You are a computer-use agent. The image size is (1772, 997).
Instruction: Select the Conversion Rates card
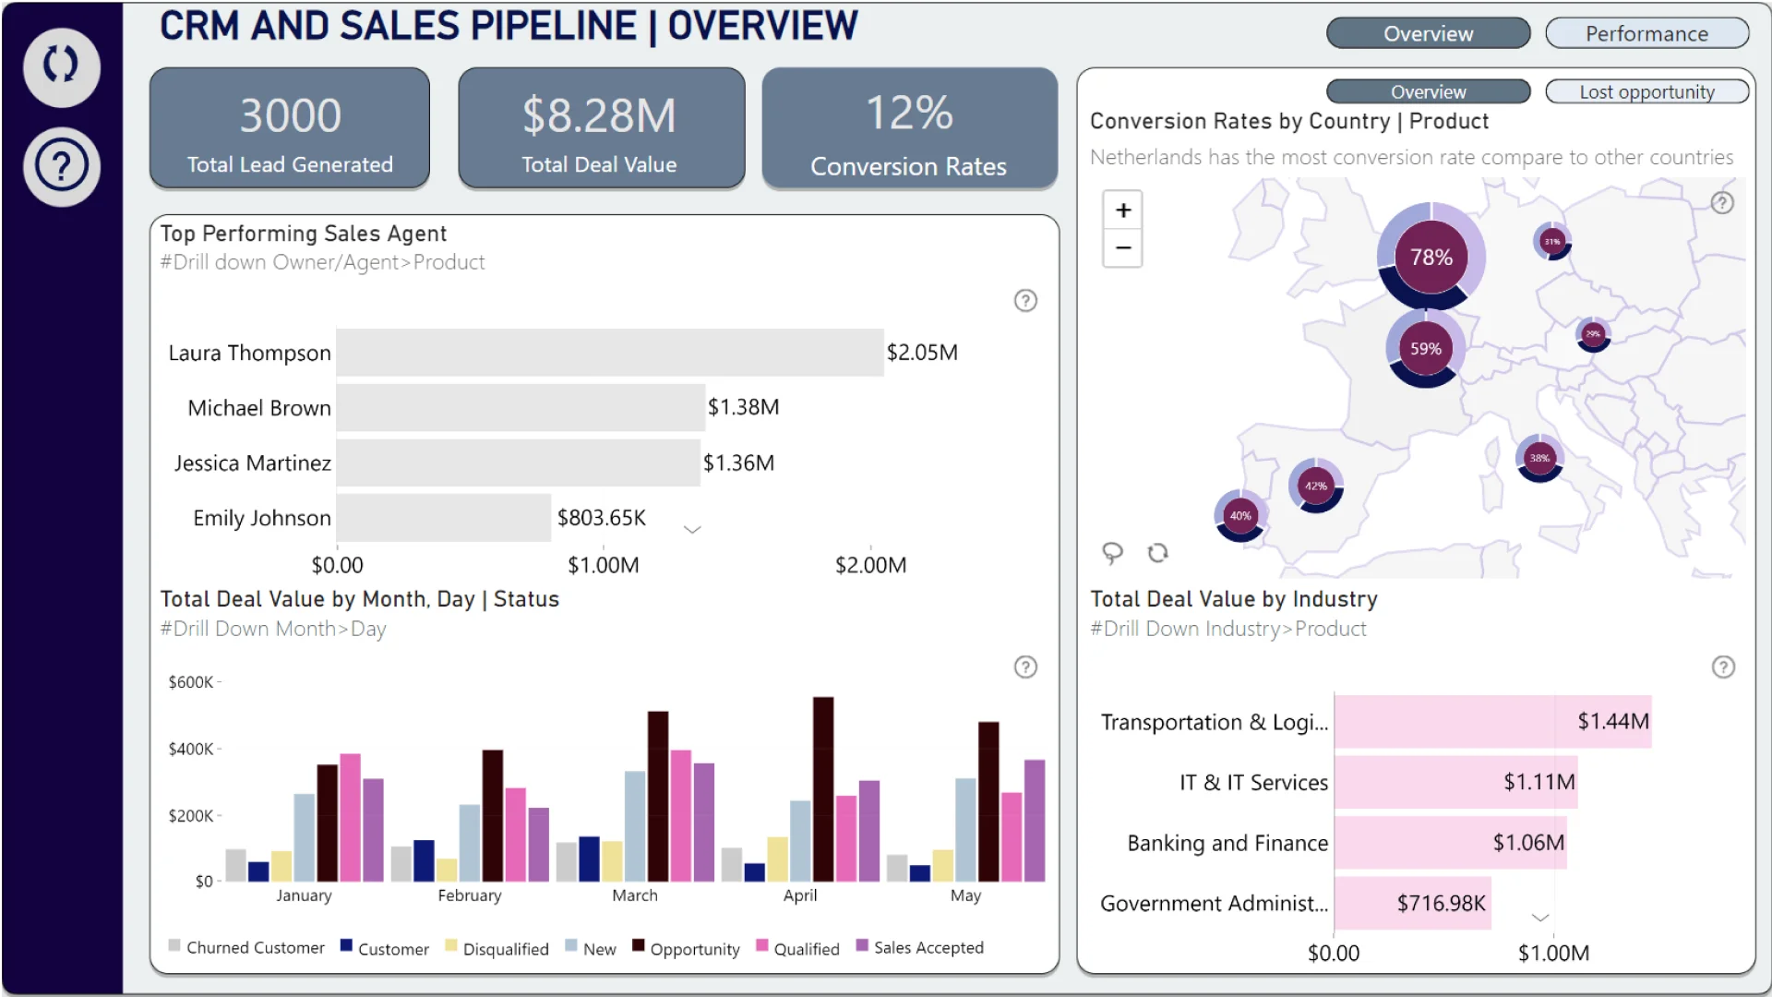tap(909, 128)
